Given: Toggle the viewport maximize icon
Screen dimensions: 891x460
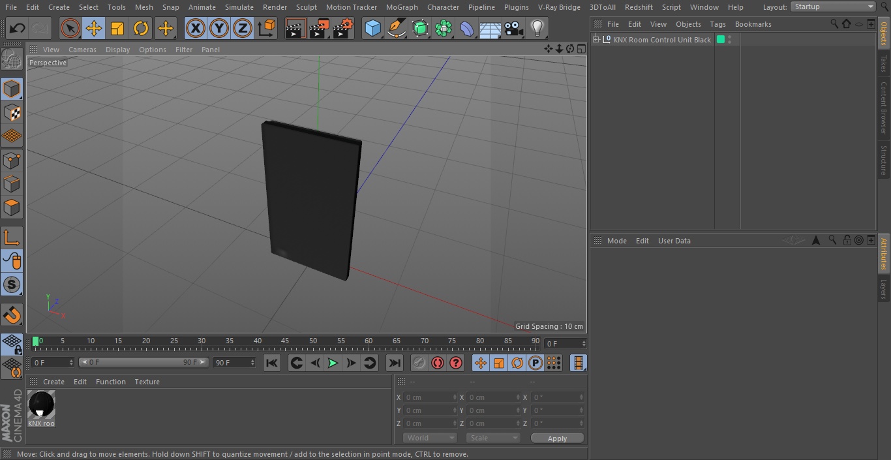Looking at the screenshot, I should click(581, 49).
